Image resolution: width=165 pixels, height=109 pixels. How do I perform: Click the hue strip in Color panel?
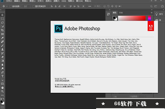[149, 18]
